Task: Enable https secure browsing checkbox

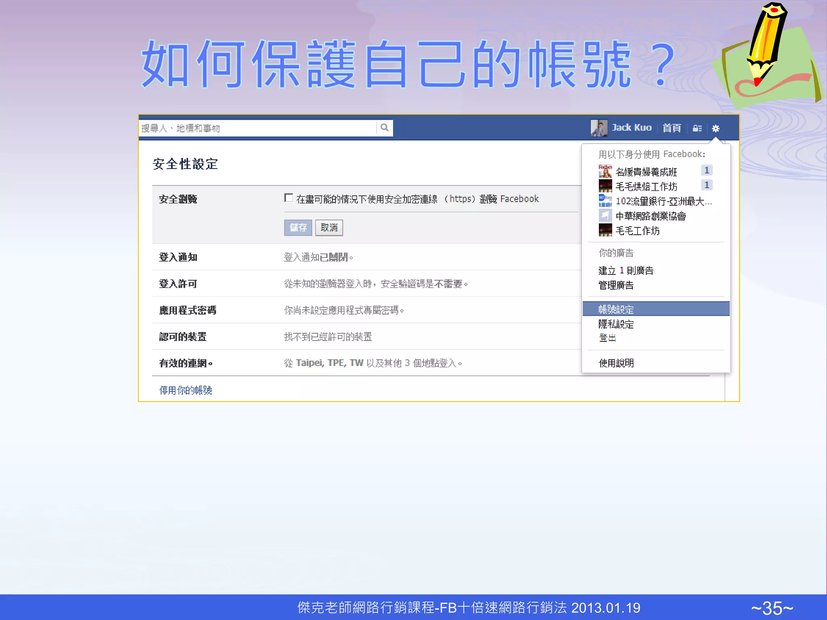Action: 288,198
